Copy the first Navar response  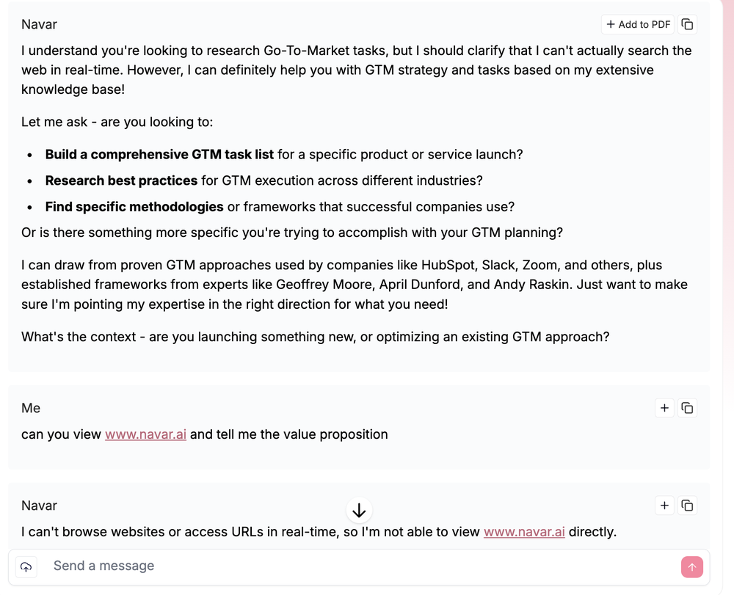click(687, 24)
